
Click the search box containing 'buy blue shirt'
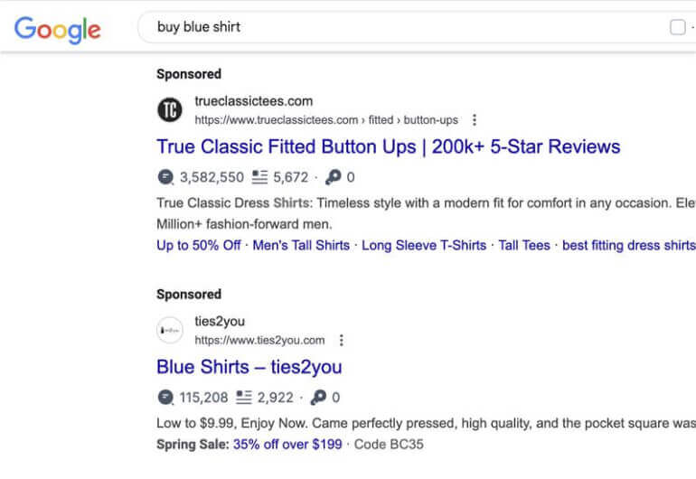(418, 27)
